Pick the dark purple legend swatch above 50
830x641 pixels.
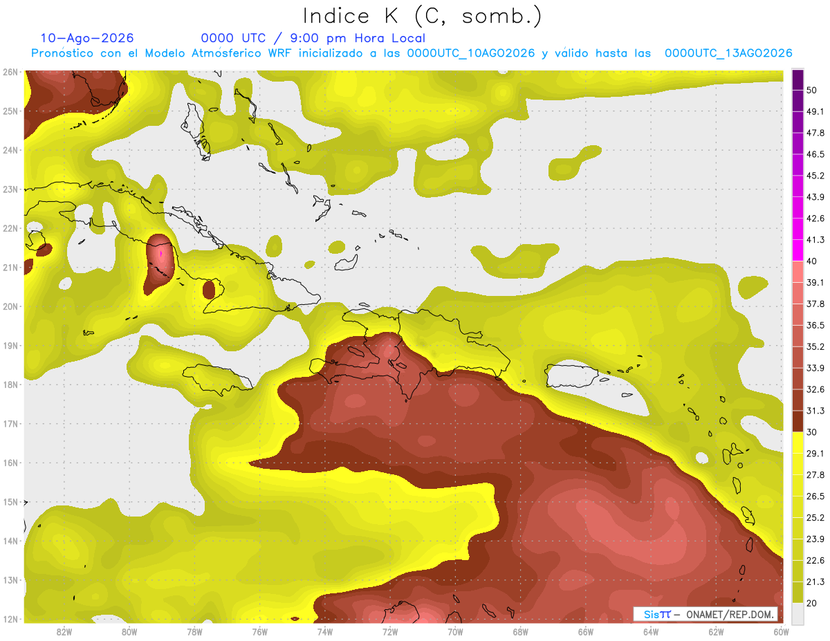[797, 80]
